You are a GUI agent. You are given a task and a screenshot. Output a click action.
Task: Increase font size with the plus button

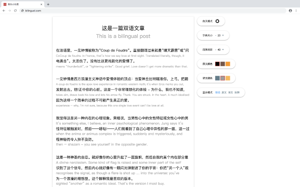pyautogui.click(x=223, y=35)
